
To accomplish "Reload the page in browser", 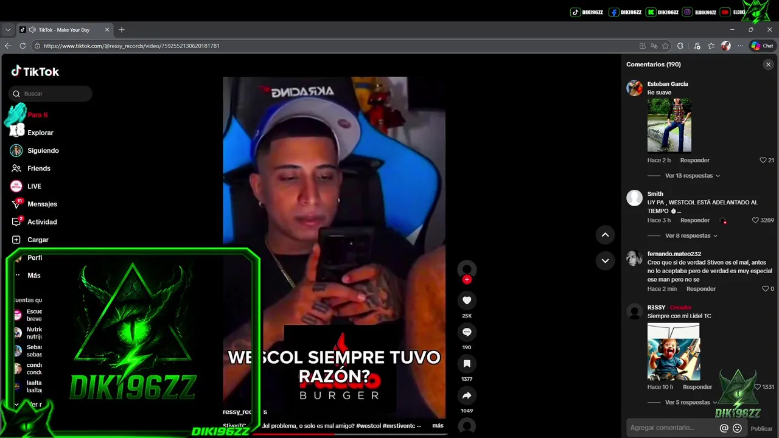I will (23, 46).
